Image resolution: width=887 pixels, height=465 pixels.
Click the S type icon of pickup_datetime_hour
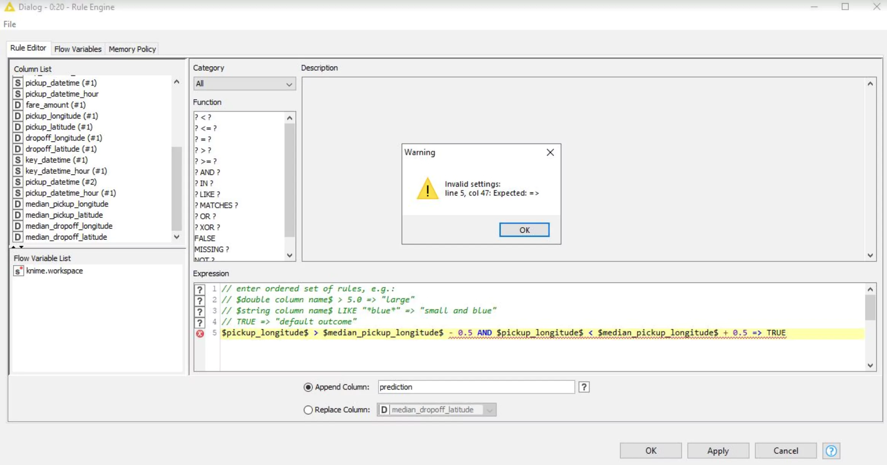pos(18,94)
